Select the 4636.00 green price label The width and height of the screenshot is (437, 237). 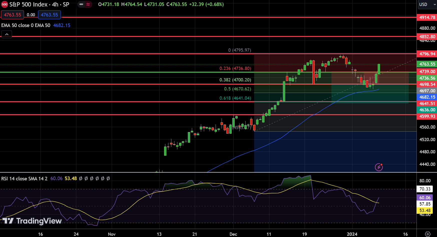[x=427, y=110]
